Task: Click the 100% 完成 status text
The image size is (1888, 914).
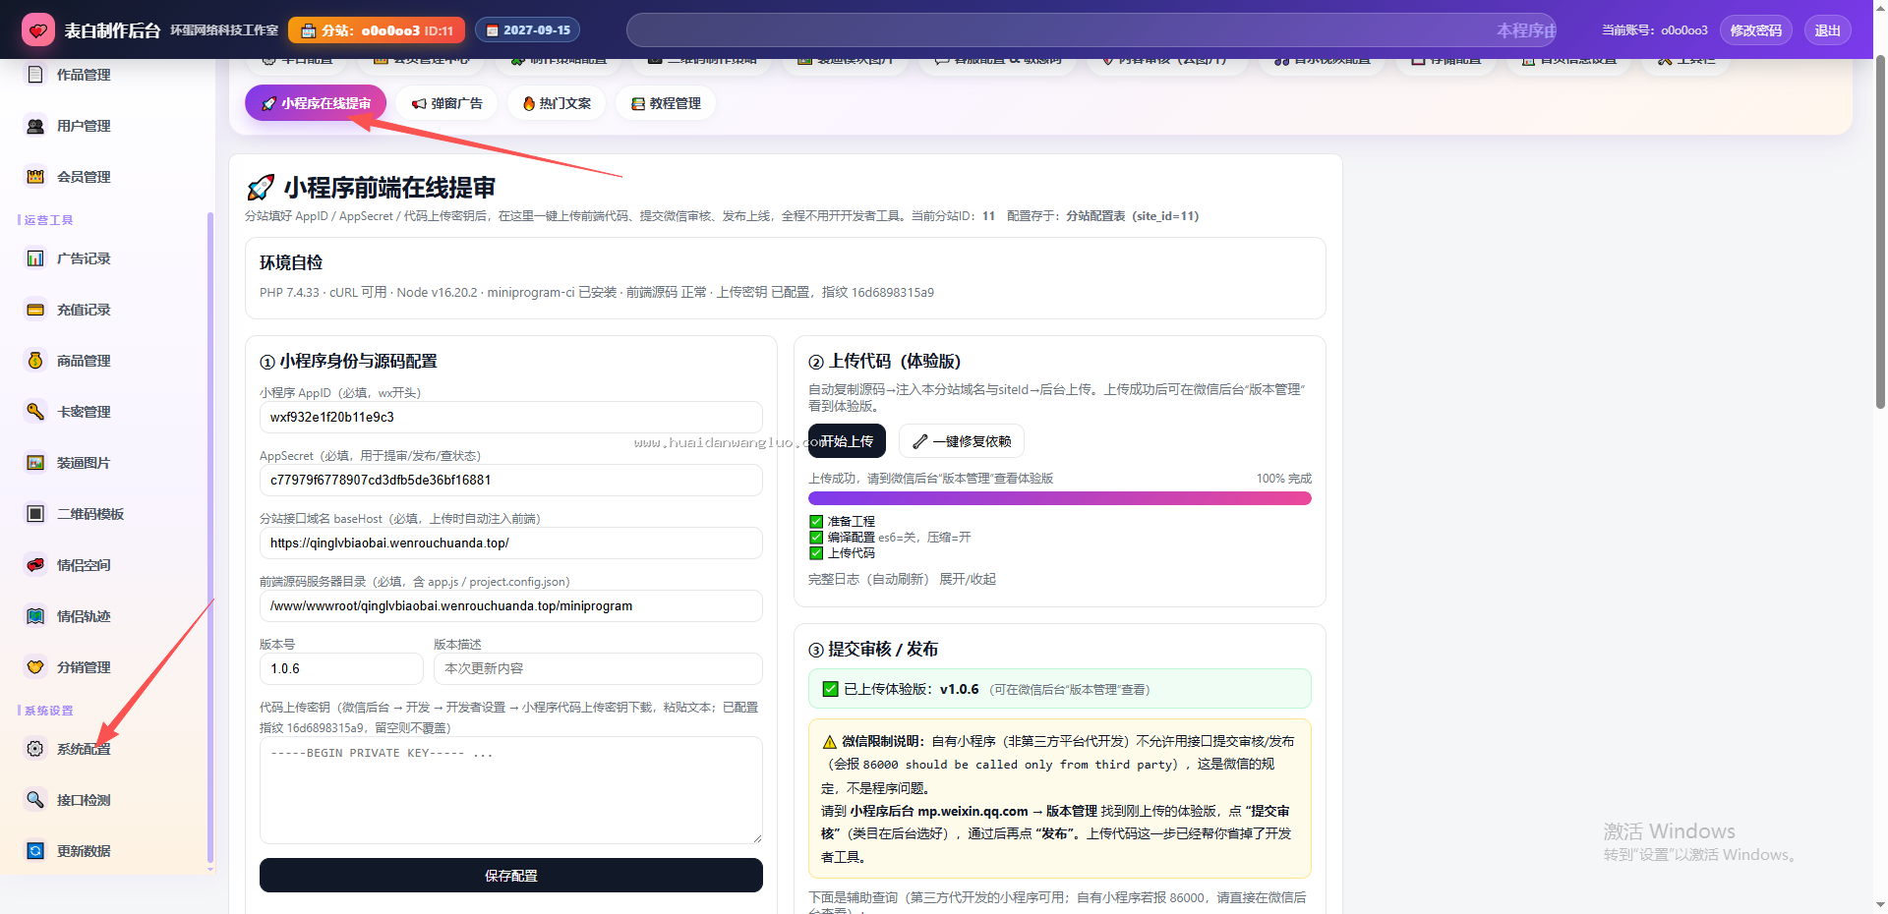Action: point(1283,479)
